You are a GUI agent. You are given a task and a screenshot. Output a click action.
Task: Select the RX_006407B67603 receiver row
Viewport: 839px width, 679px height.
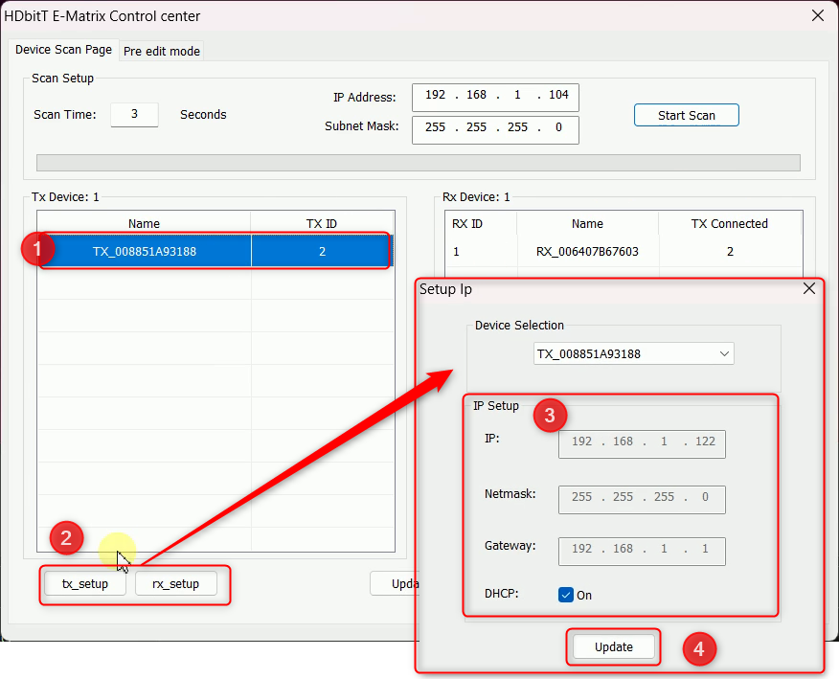(587, 251)
